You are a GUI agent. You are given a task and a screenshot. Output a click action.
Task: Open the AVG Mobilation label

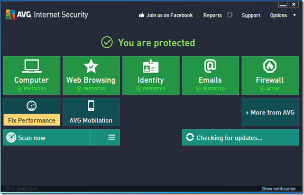click(91, 120)
